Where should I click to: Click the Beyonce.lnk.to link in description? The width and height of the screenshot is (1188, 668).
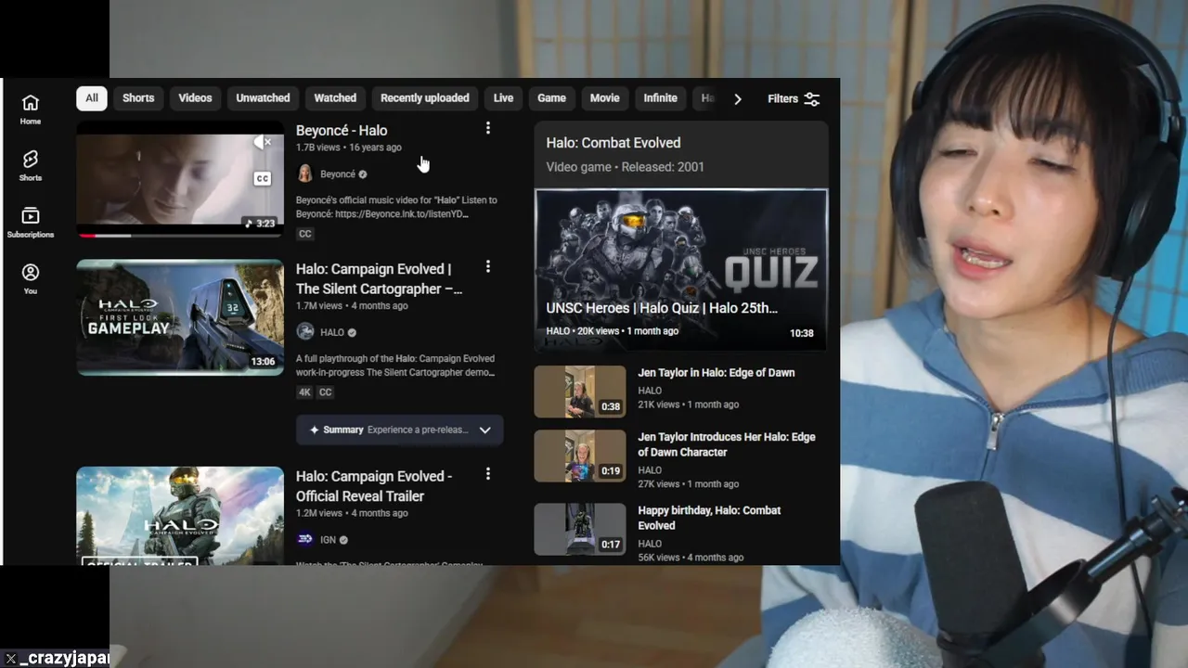(401, 214)
